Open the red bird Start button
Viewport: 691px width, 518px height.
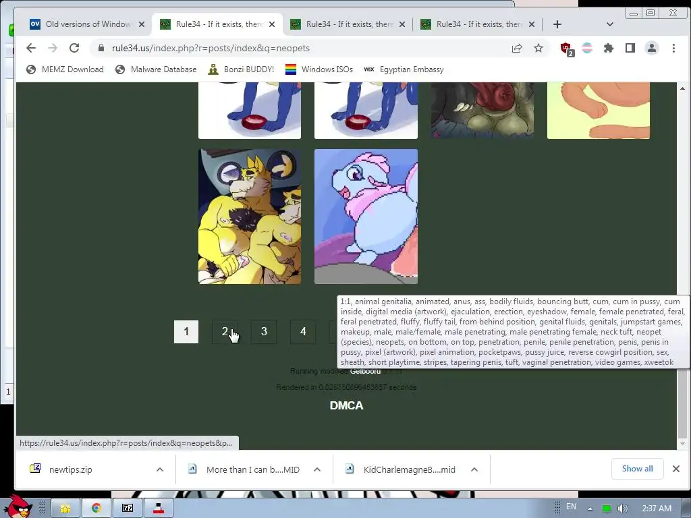(x=17, y=507)
